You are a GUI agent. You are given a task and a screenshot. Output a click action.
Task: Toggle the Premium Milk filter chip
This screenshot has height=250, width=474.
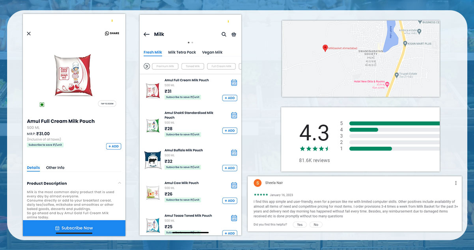[165, 66]
